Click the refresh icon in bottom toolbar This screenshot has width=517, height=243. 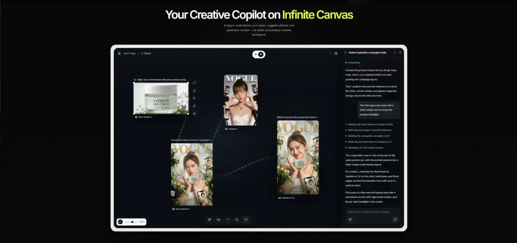tap(237, 219)
